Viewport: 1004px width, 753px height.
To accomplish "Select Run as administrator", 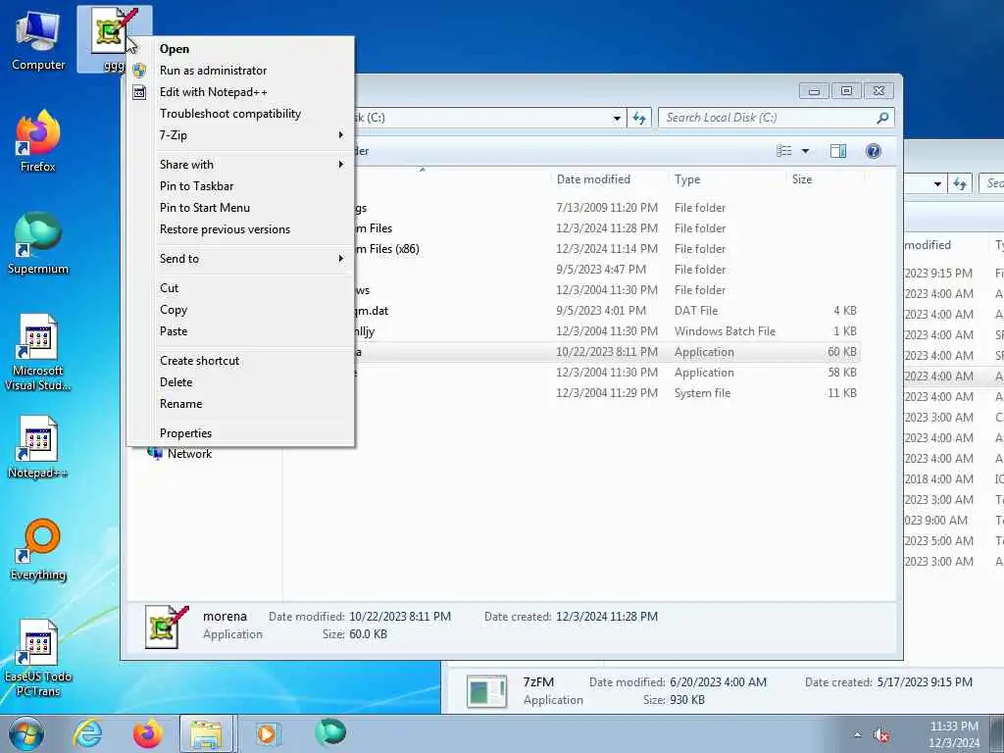I will (241, 71).
